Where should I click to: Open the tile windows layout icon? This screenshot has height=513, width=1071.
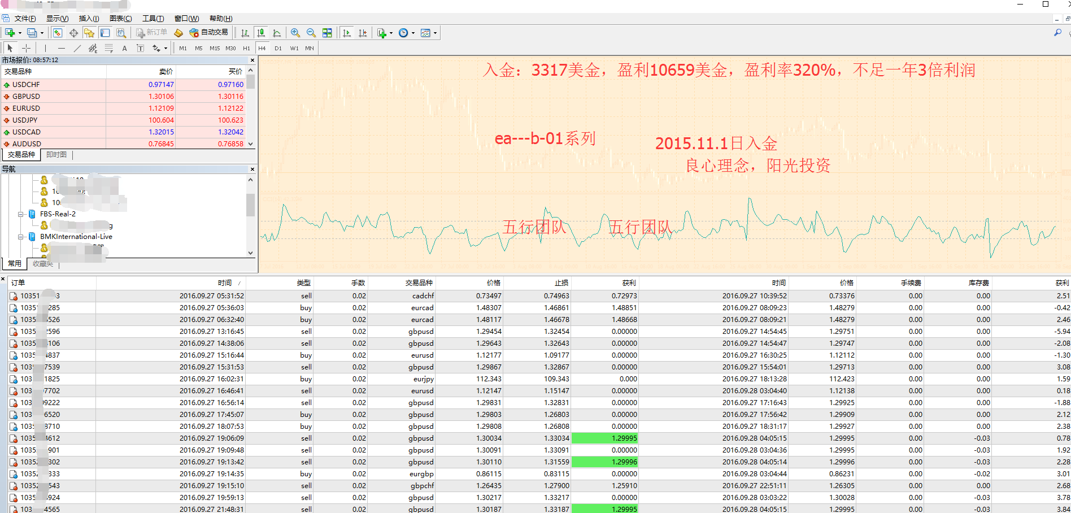pyautogui.click(x=327, y=33)
